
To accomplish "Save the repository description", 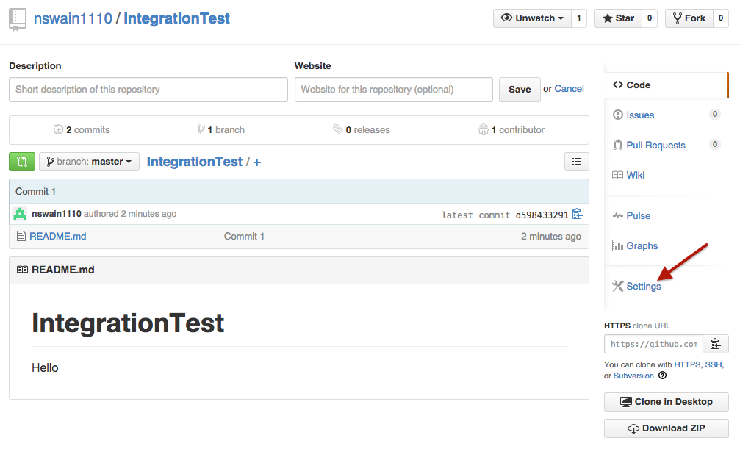I will pyautogui.click(x=520, y=90).
